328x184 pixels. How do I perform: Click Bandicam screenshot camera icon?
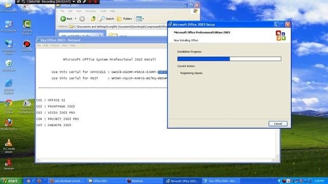pyautogui.click(x=79, y=2)
